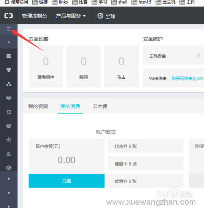204x208 pixels.
Task: Open the html 5 bookmark folder
Action: click(x=142, y=2)
